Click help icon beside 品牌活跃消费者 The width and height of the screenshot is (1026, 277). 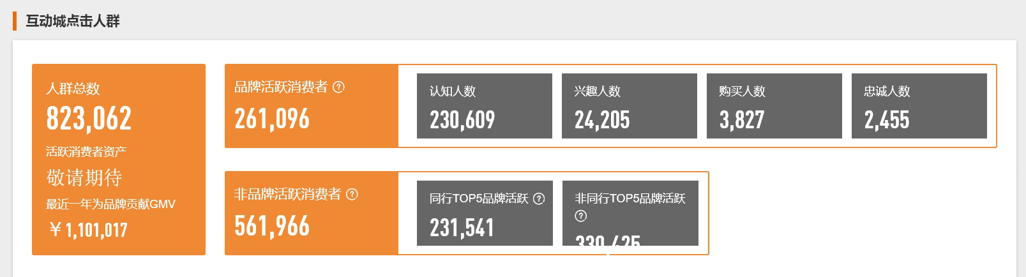[339, 87]
